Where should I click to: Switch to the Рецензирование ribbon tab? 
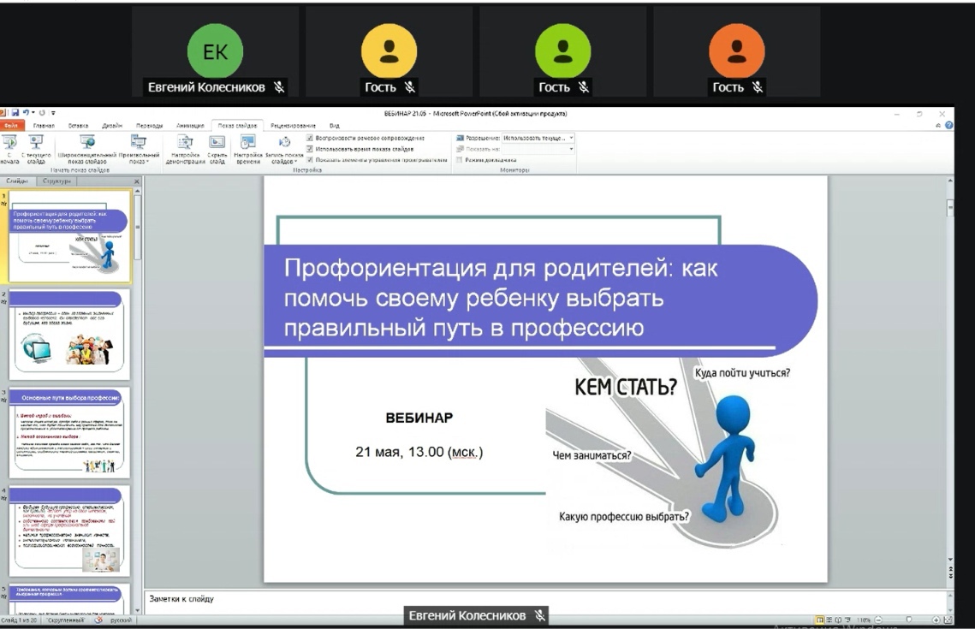(x=293, y=126)
